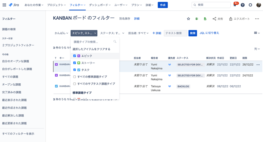The width and height of the screenshot is (263, 142).
Task: Click epic type icon in second issue row
Action: (56, 75)
